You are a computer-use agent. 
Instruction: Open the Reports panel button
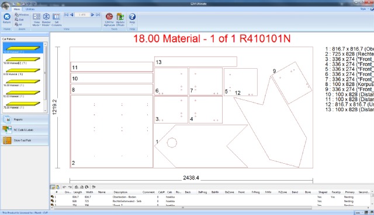coord(25,119)
